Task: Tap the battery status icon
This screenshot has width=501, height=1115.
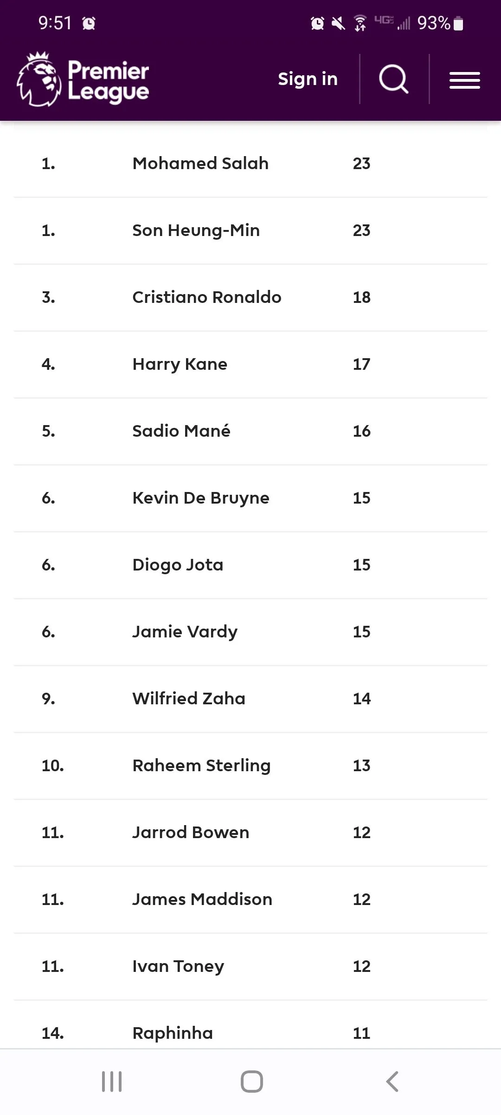Action: 458,23
